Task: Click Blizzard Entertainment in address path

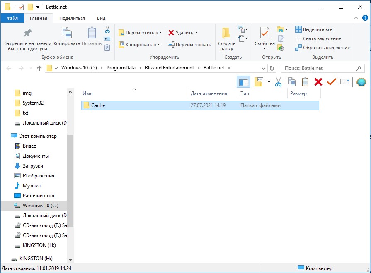Action: coord(170,68)
